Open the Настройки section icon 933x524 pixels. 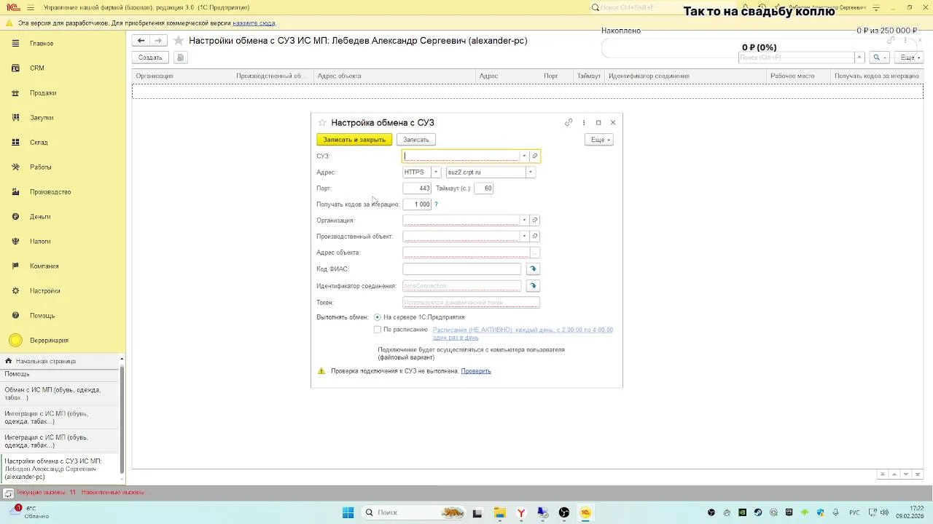(x=15, y=291)
